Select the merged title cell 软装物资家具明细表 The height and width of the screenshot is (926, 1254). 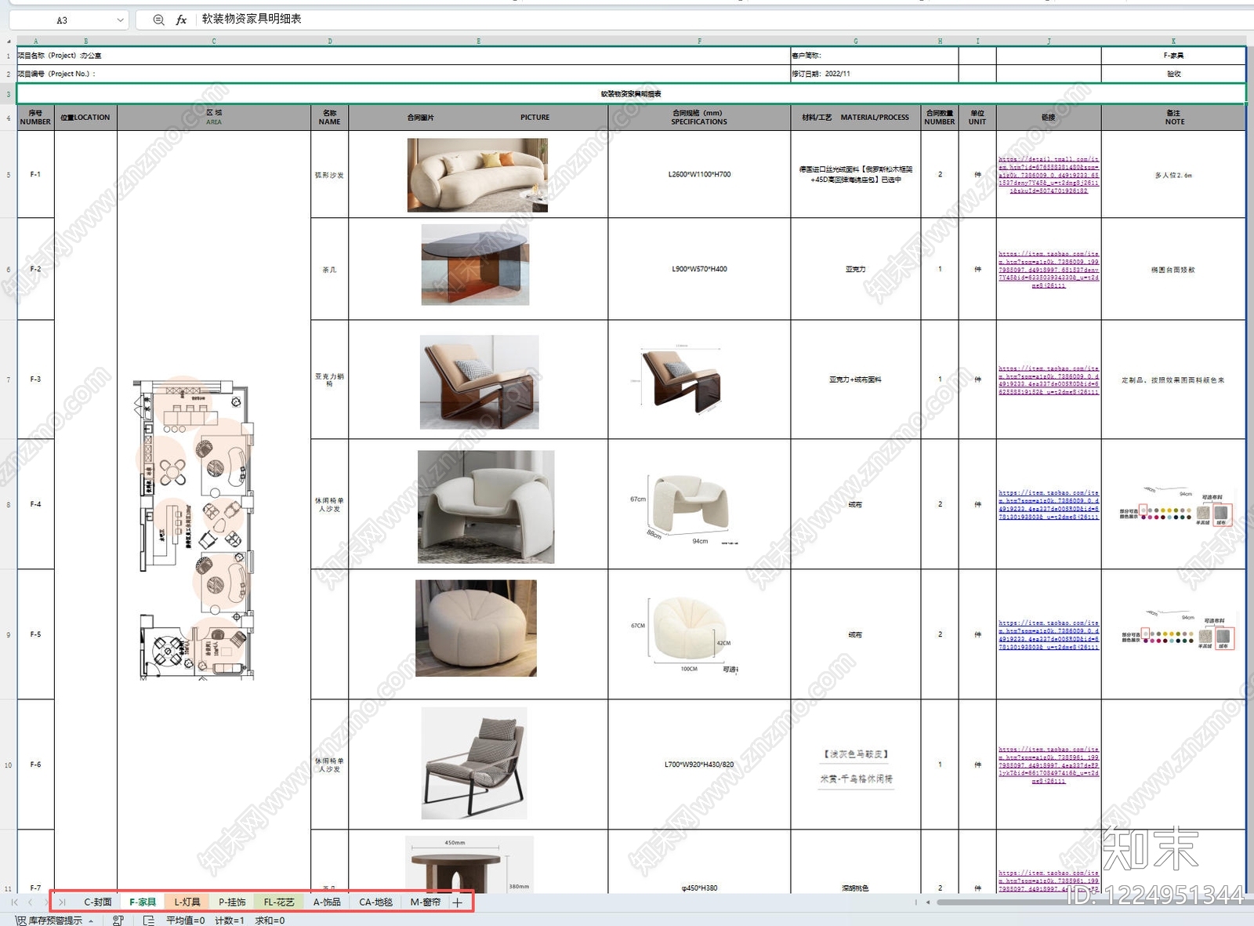point(631,94)
